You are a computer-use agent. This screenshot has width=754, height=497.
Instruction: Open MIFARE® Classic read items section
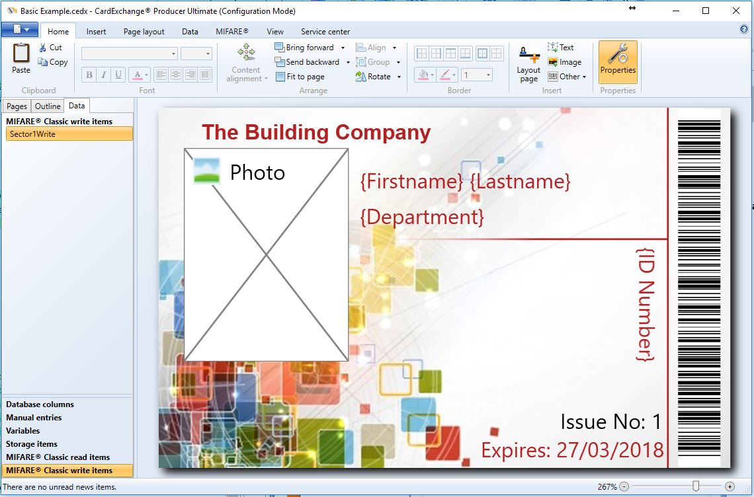point(58,457)
